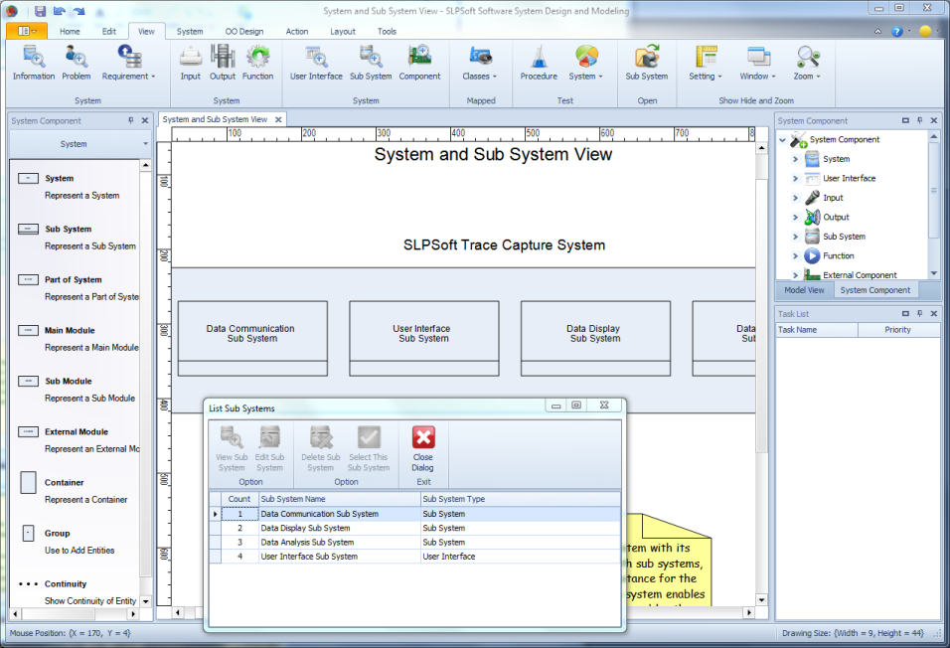Viewport: 950px width, 648px height.
Task: Open the Component view icon
Action: [x=420, y=63]
